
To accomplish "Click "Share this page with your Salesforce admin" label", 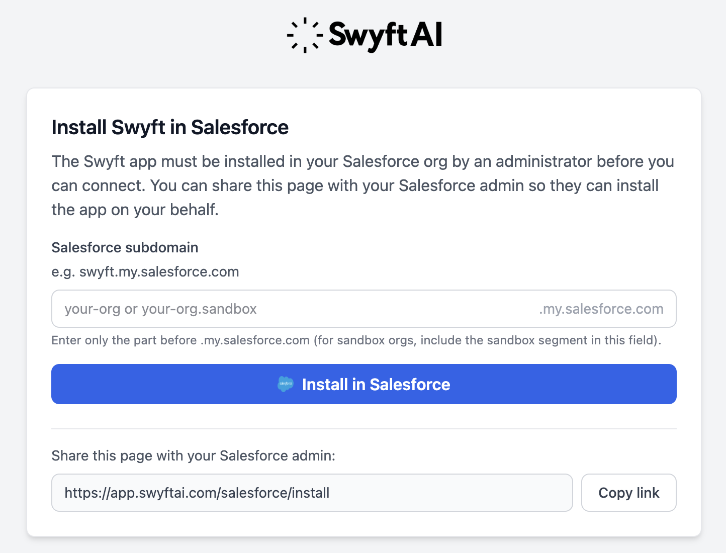I will 193,455.
